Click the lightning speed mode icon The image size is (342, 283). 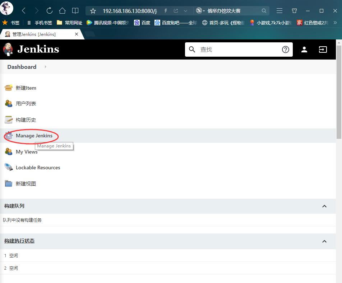tap(166, 11)
